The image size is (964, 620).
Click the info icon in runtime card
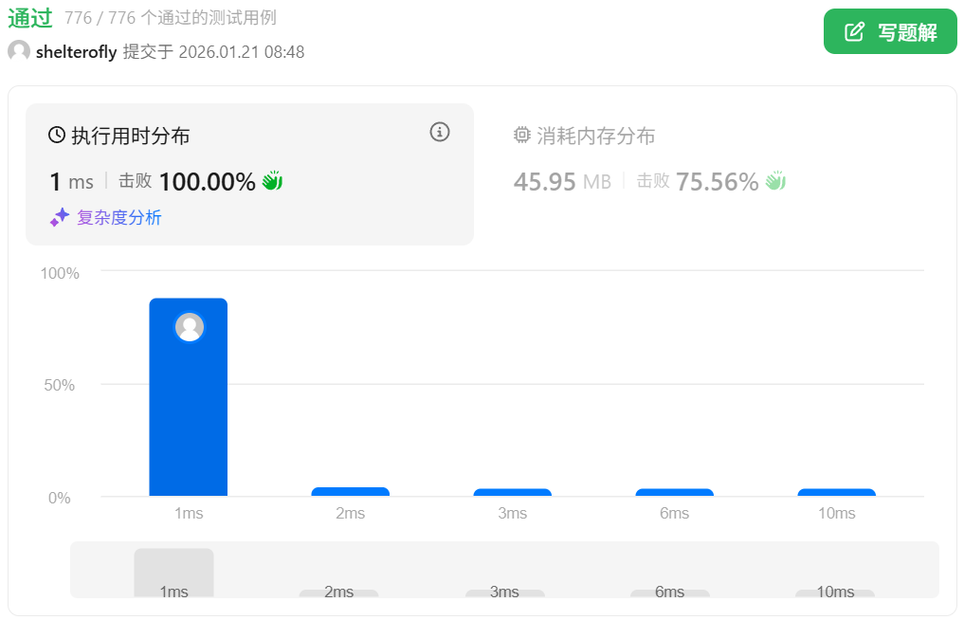pyautogui.click(x=440, y=132)
